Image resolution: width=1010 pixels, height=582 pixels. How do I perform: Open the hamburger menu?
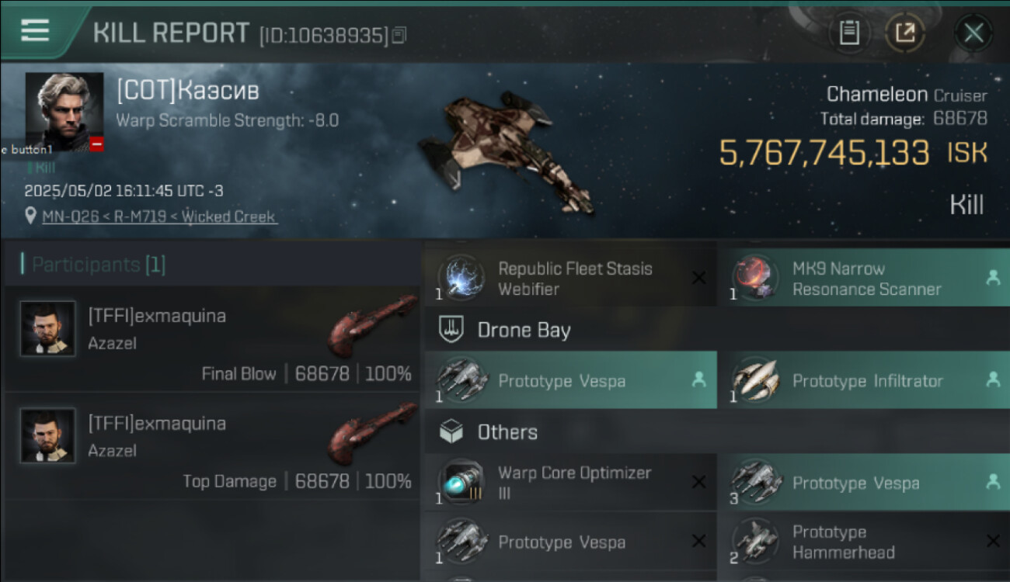pos(35,31)
